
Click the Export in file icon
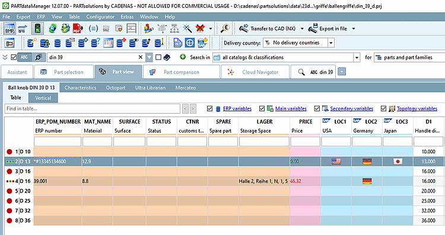click(313, 28)
